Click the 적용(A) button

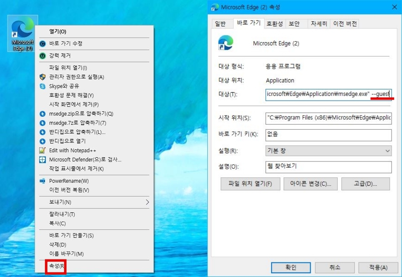point(378,267)
